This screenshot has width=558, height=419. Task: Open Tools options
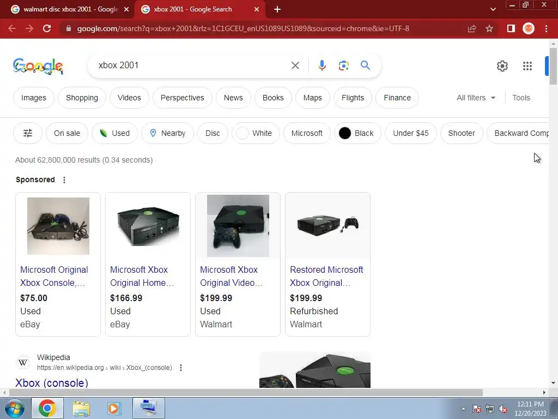521,98
